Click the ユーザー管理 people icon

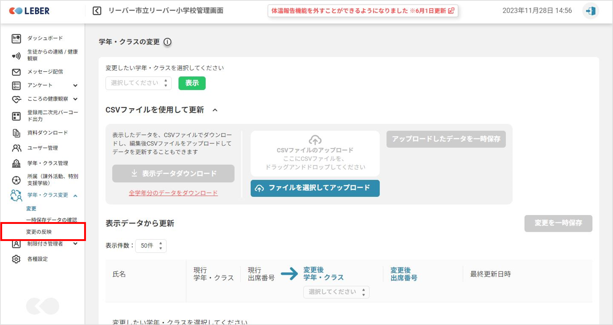pos(16,148)
